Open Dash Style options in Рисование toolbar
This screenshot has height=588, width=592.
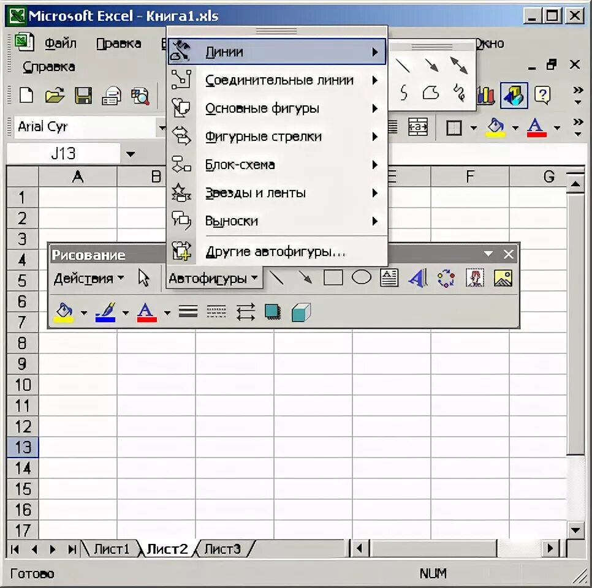(x=217, y=312)
